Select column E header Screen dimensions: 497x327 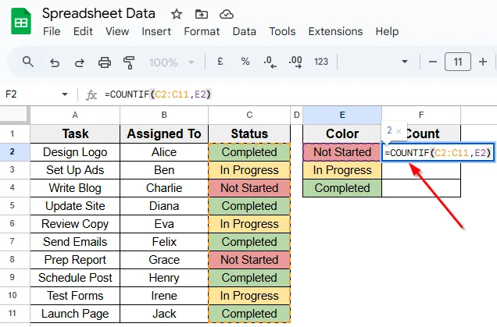coord(342,115)
